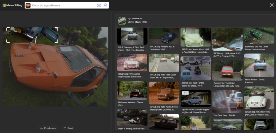Click the Morris Minor 1000 category thumbnail

pos(122,20)
